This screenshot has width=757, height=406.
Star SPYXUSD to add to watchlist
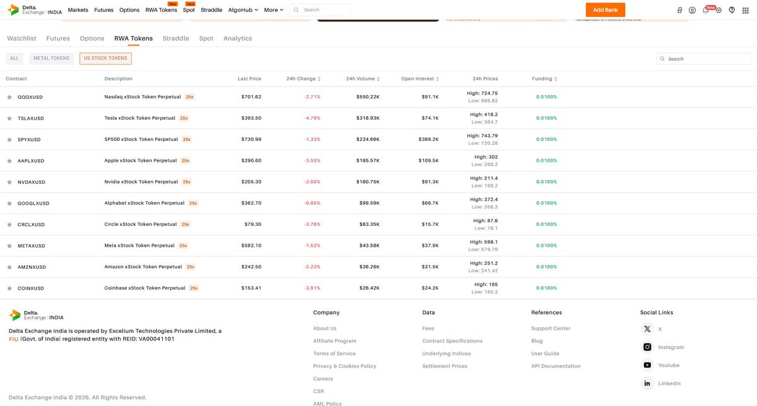coord(9,140)
